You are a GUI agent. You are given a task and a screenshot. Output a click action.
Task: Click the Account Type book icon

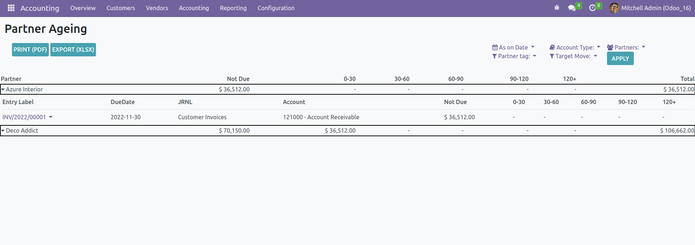552,47
